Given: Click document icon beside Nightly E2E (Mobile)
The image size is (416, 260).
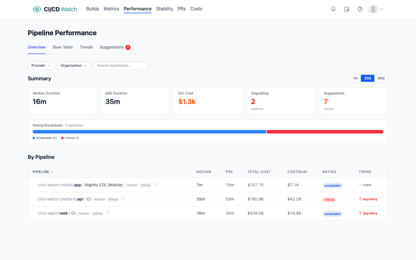Looking at the screenshot, I should 155,185.
